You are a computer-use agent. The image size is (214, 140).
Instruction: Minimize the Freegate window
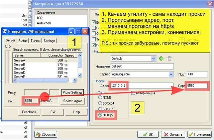(x=71, y=31)
